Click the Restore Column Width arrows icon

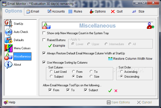110,59
